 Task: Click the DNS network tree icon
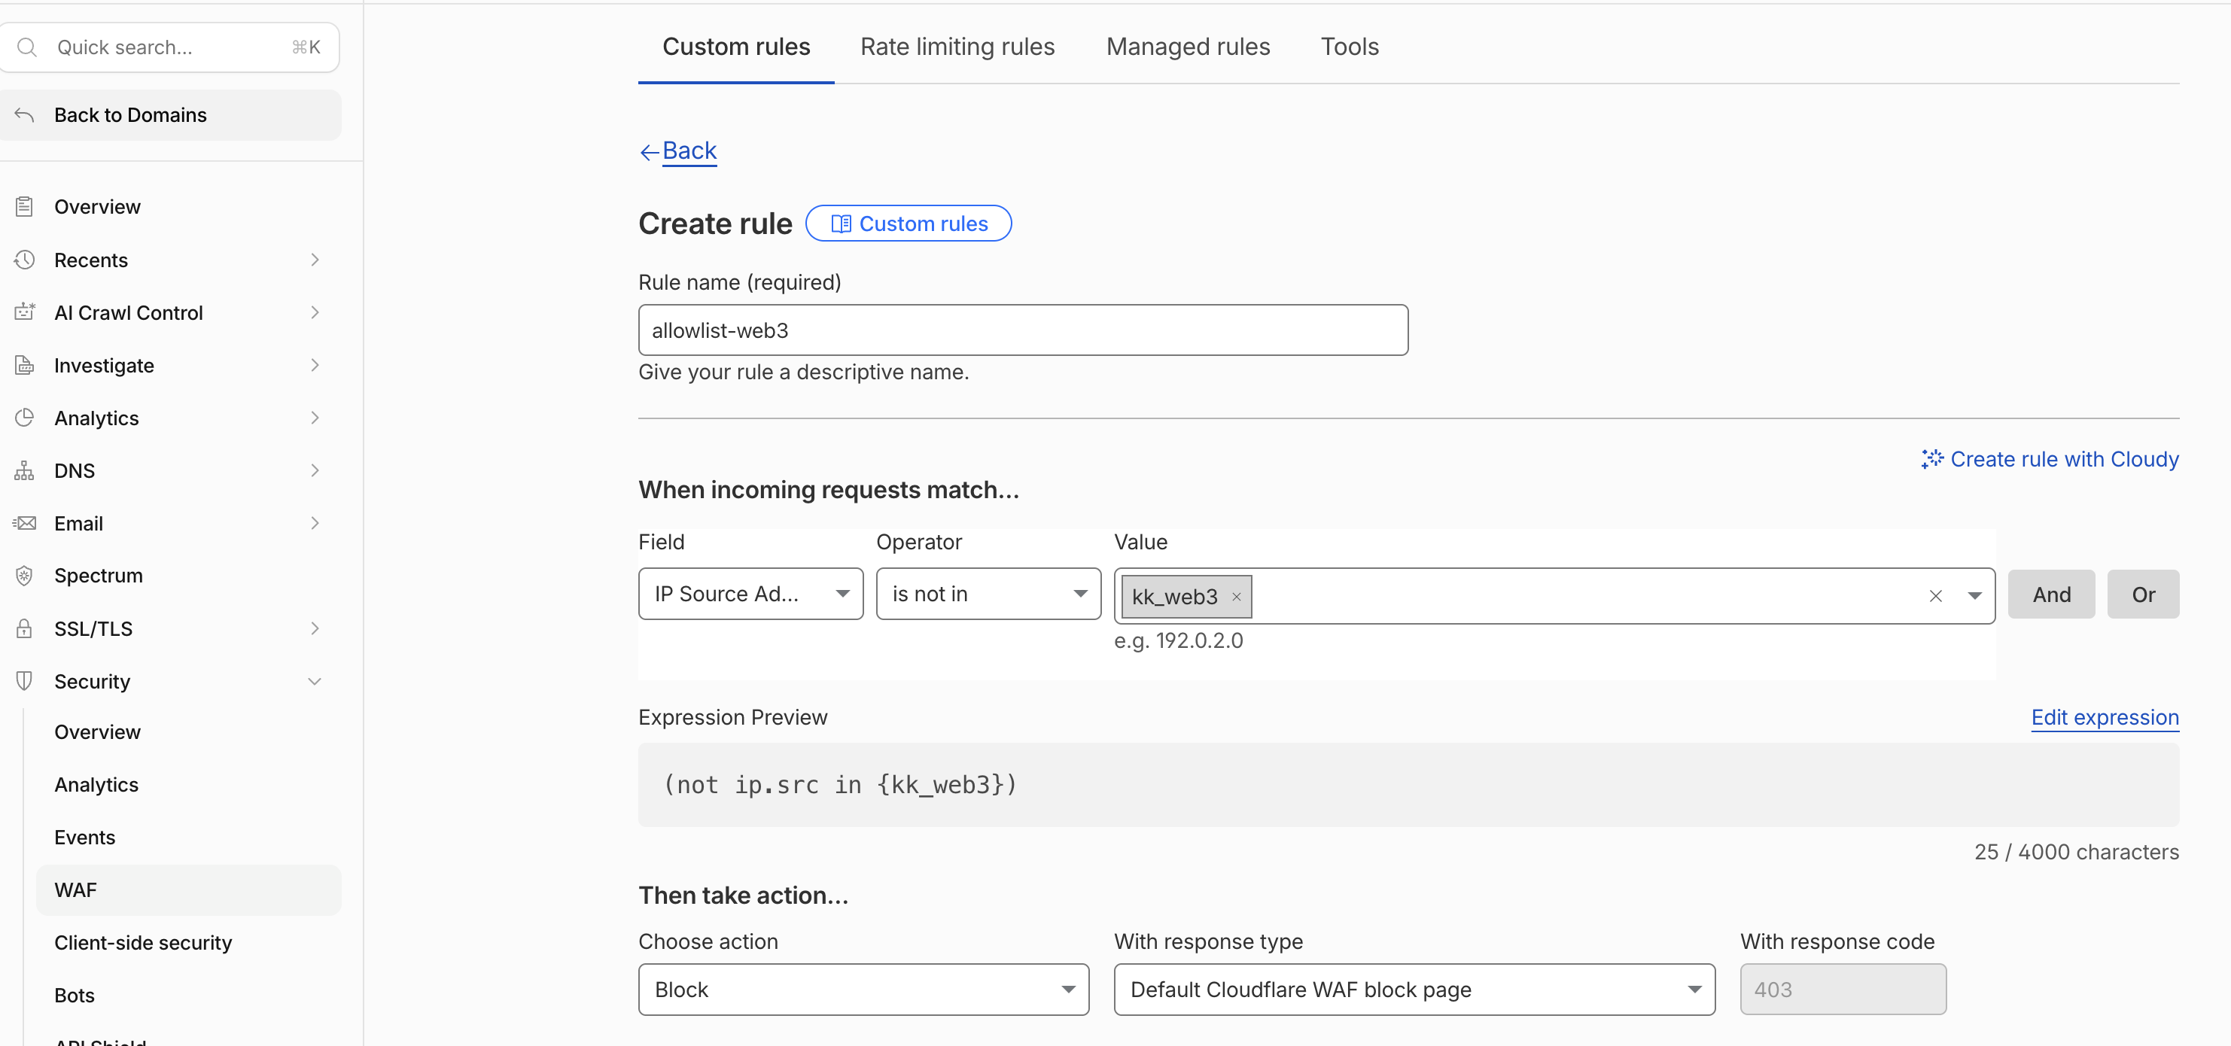pyautogui.click(x=24, y=470)
